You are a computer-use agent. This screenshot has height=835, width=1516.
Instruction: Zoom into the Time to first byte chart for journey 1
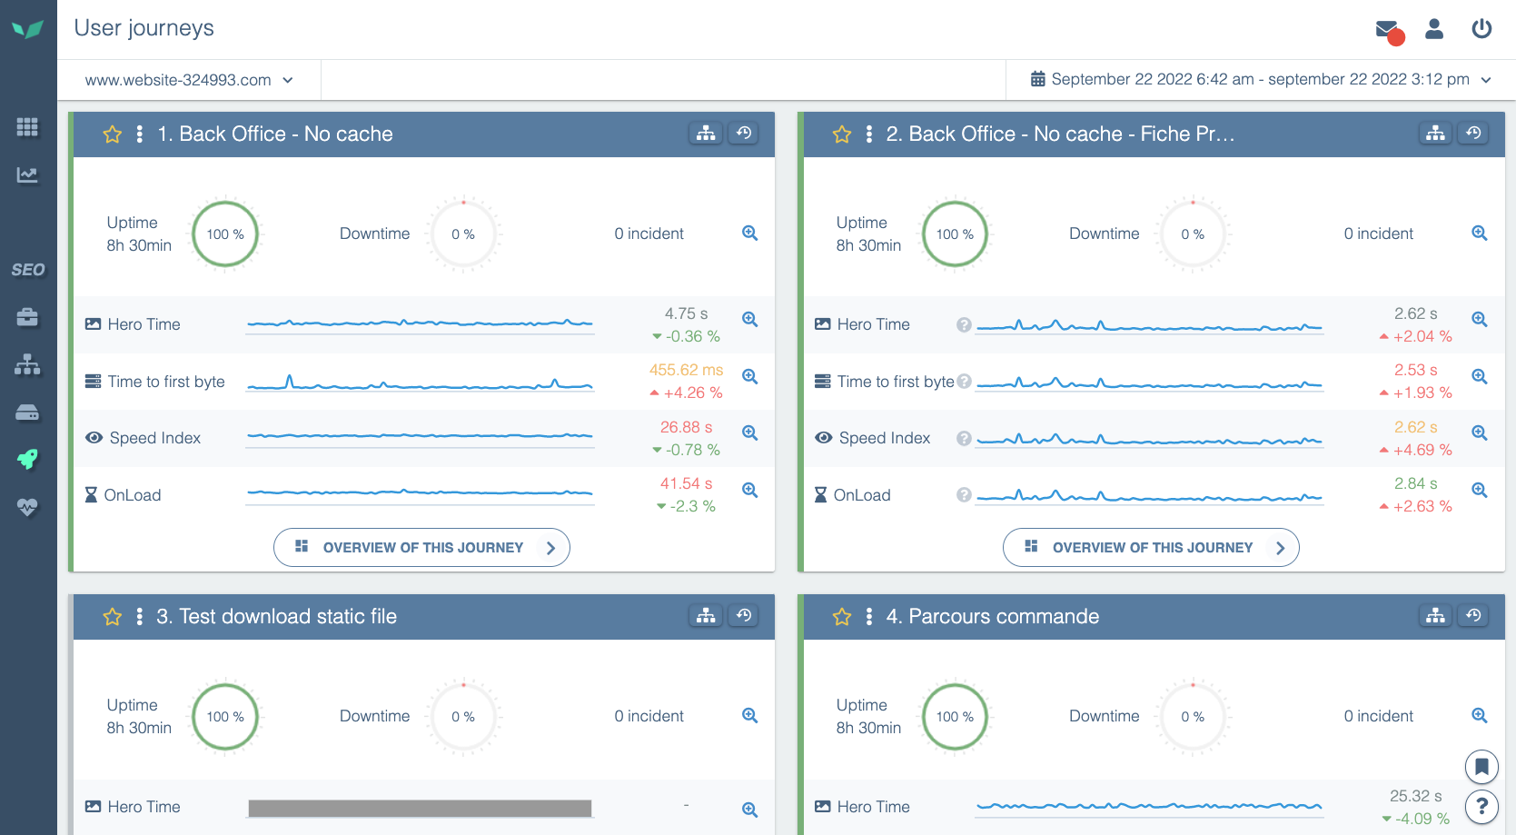[749, 376]
